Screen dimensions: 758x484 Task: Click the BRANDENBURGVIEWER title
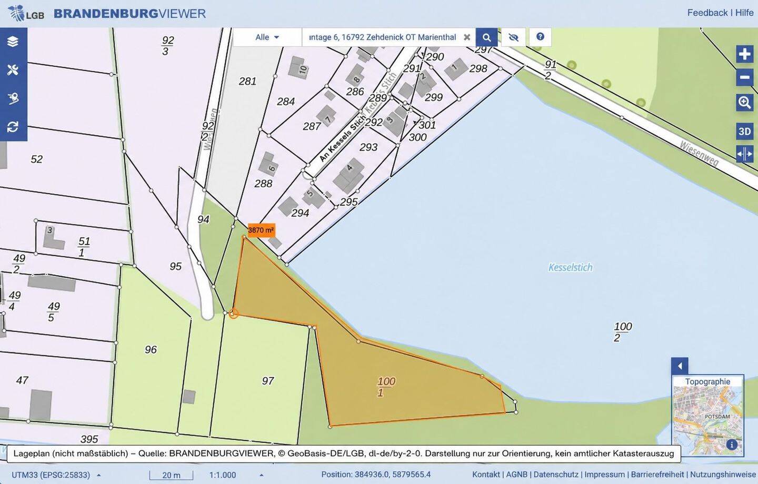[129, 14]
